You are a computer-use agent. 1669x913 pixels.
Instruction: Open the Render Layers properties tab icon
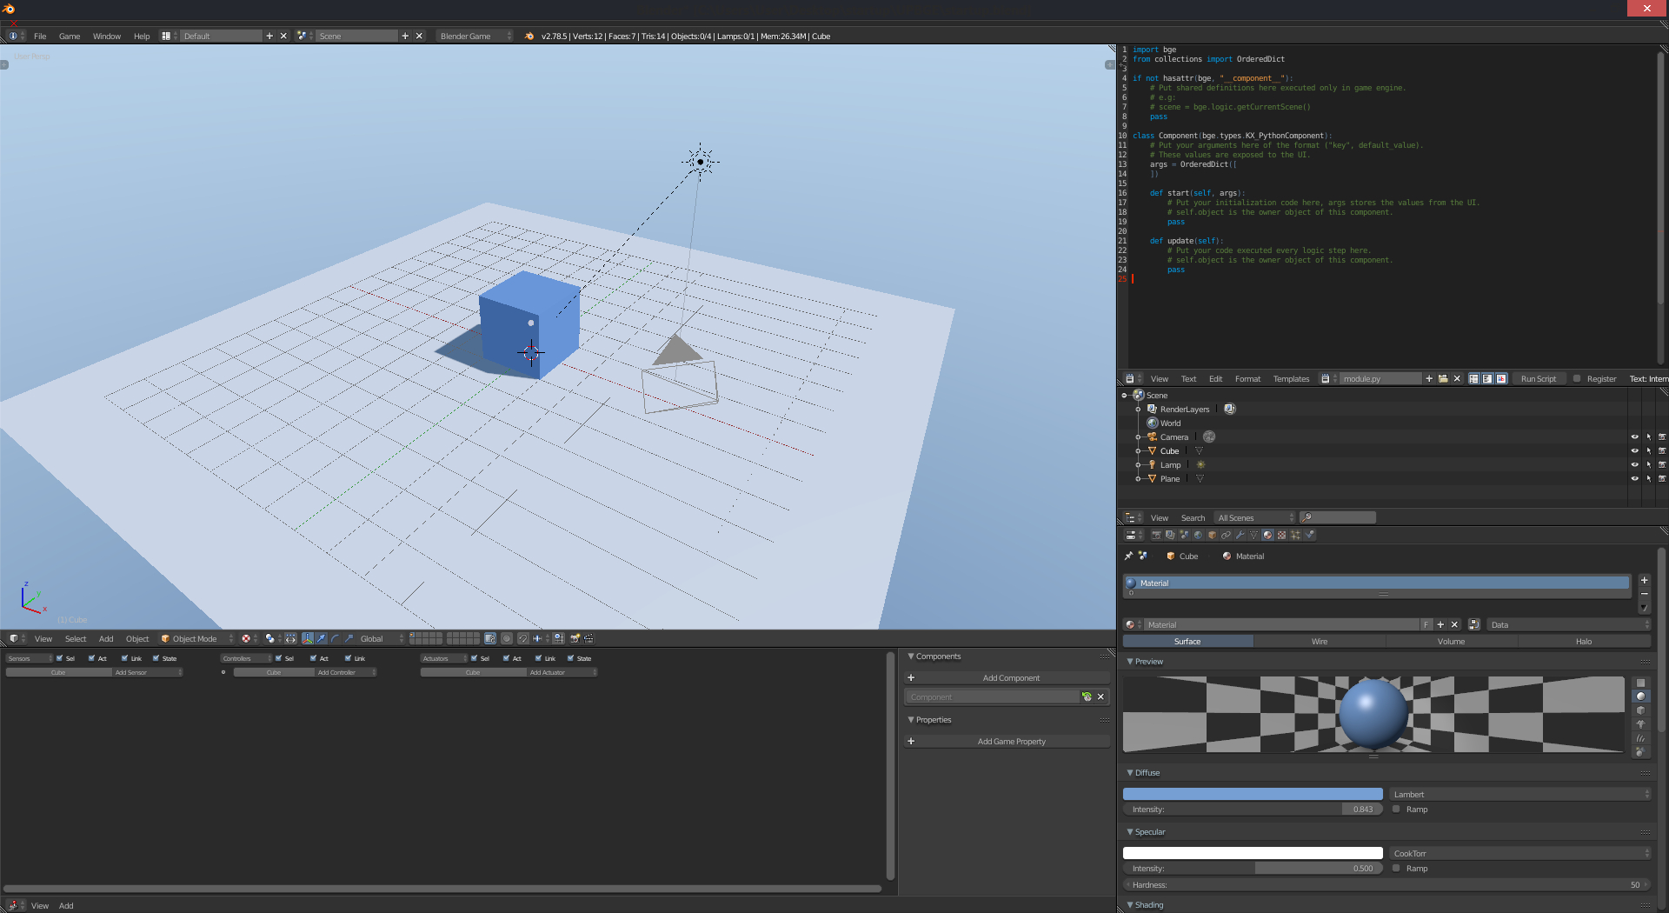[x=1170, y=535]
